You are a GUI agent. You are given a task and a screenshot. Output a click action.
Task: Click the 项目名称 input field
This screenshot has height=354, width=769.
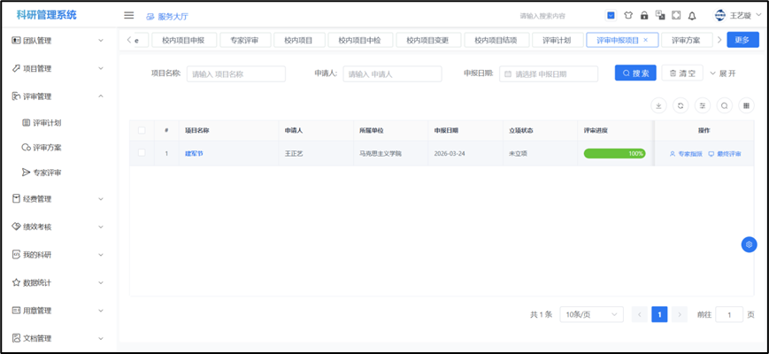236,73
